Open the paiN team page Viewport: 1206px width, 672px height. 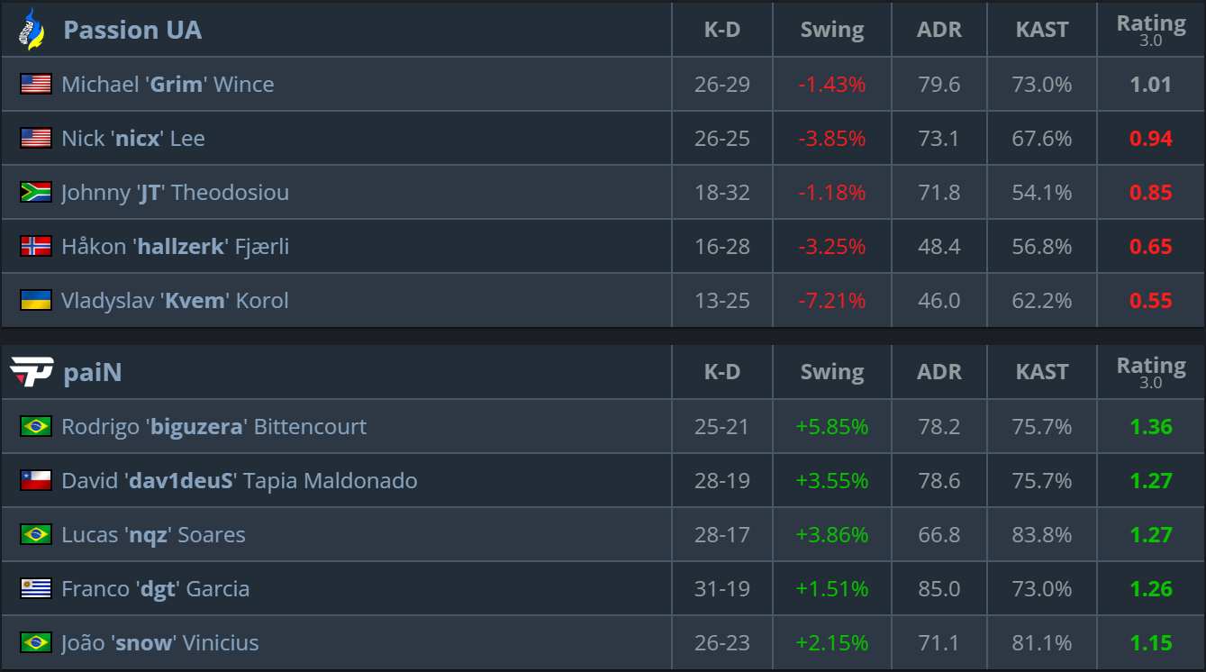(x=92, y=372)
